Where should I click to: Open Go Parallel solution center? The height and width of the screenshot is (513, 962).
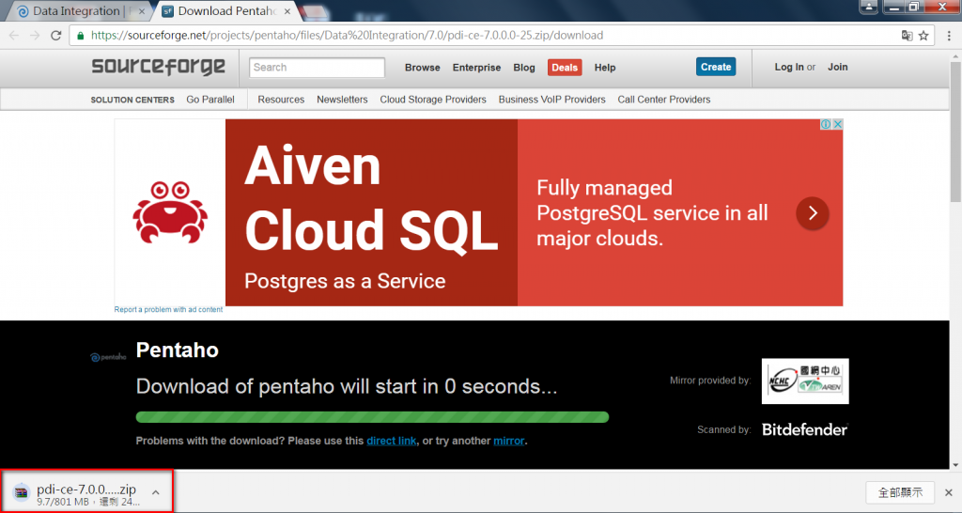210,100
